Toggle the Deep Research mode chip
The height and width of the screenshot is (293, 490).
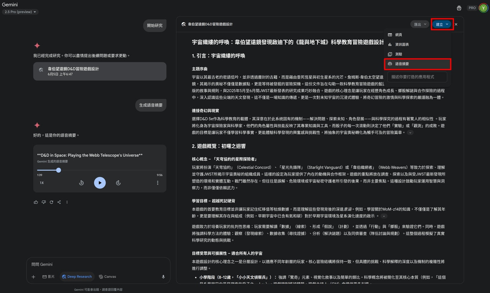click(x=77, y=277)
